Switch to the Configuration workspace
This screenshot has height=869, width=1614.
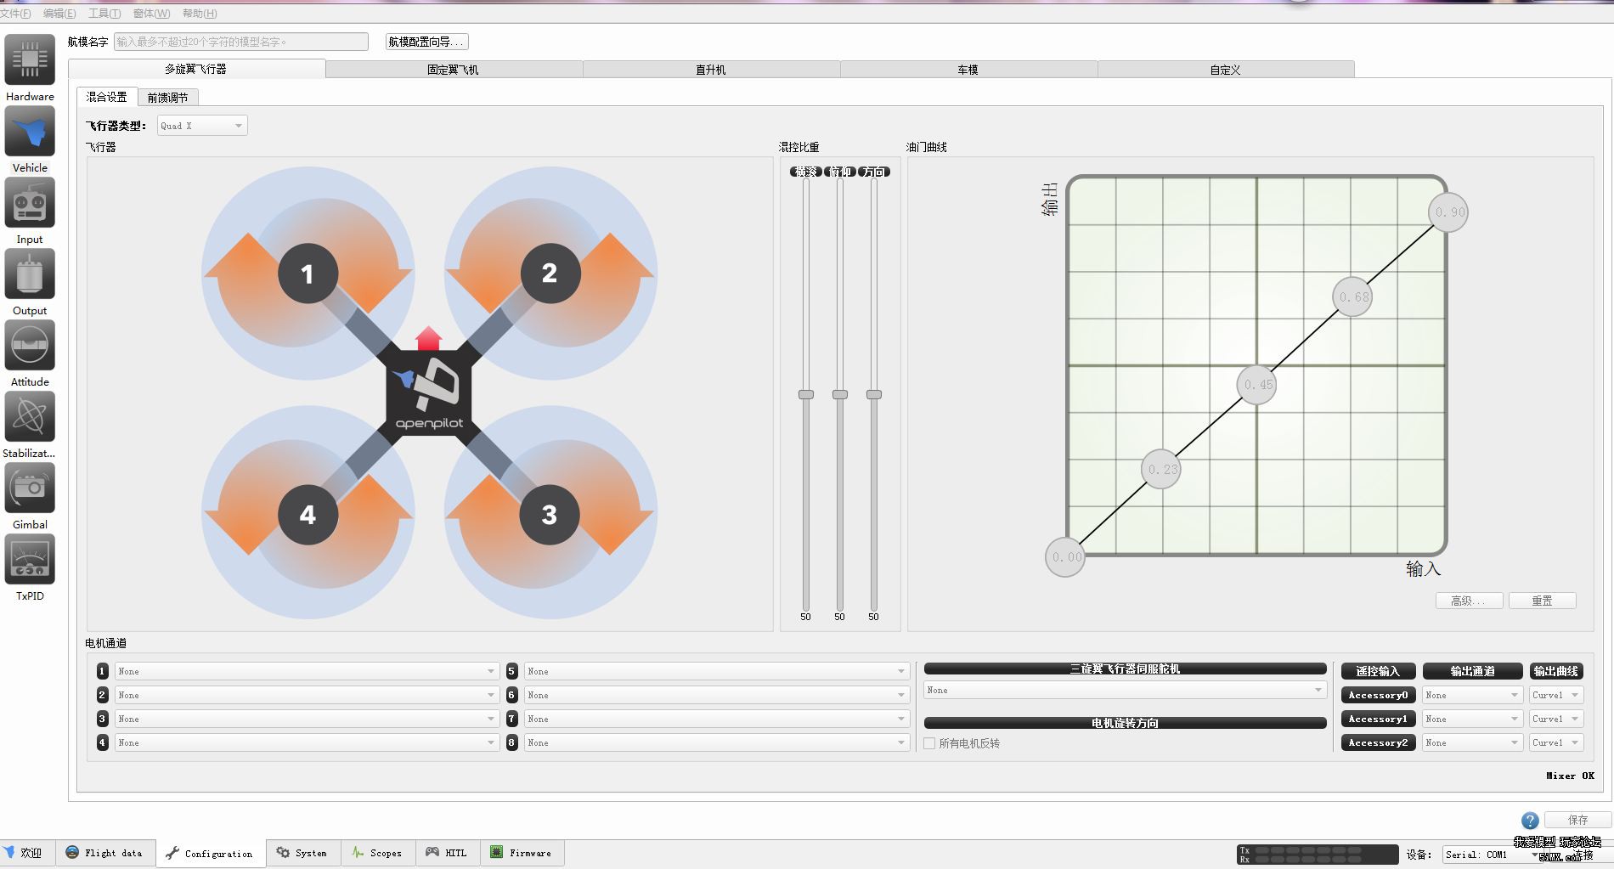(x=209, y=853)
